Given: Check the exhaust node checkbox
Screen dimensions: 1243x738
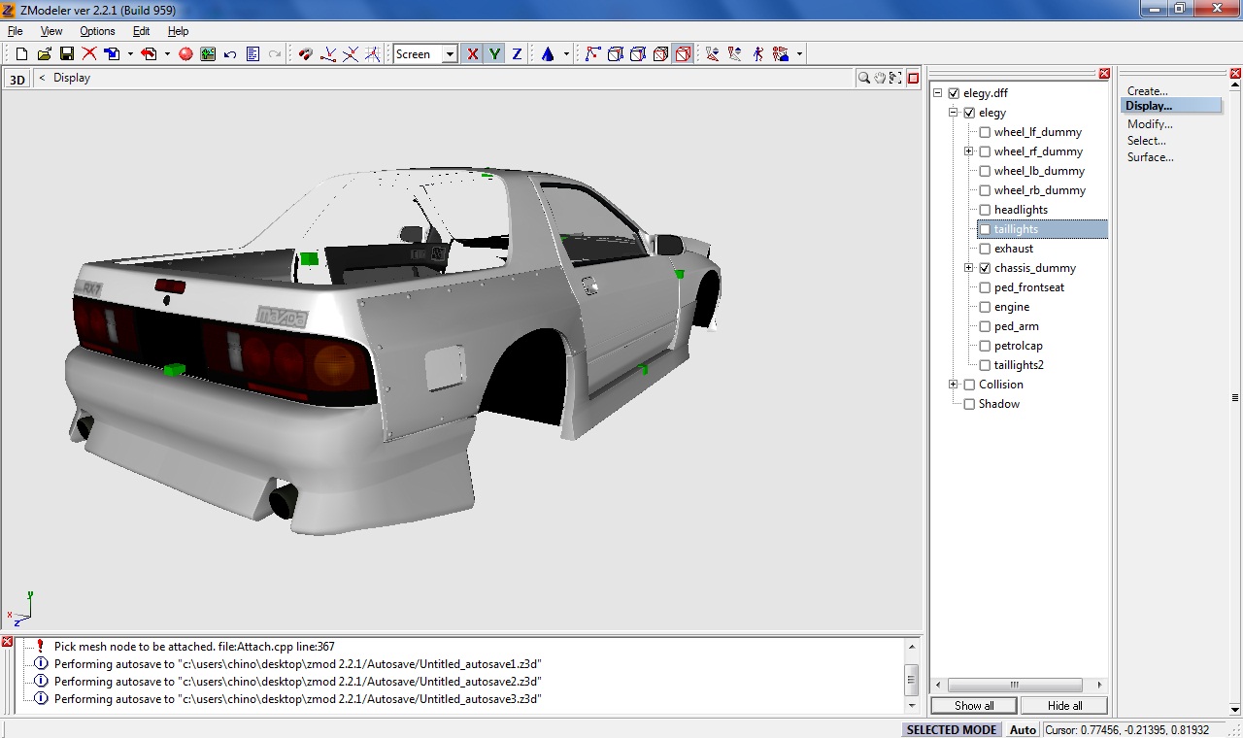Looking at the screenshot, I should tap(985, 249).
